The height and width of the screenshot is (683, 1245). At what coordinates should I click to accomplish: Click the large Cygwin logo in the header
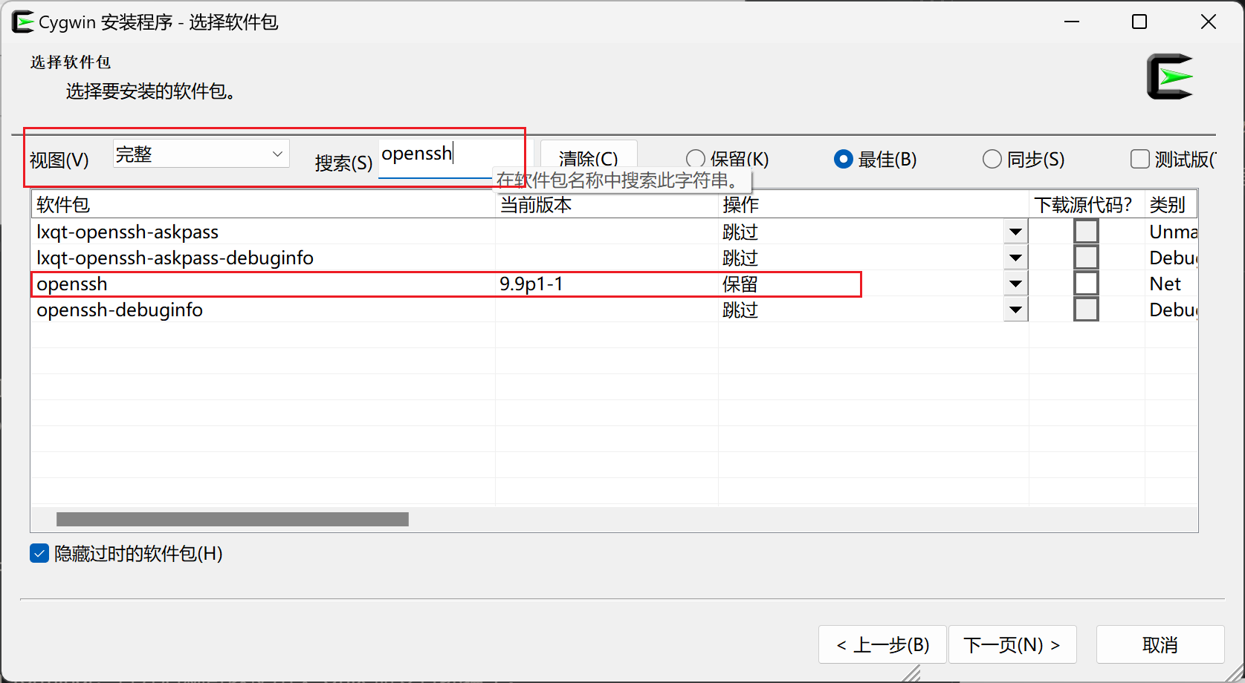click(x=1170, y=76)
